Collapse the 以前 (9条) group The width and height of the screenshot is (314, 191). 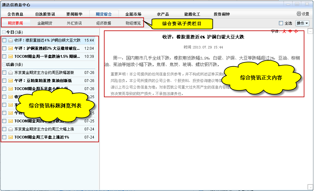tap(3, 65)
